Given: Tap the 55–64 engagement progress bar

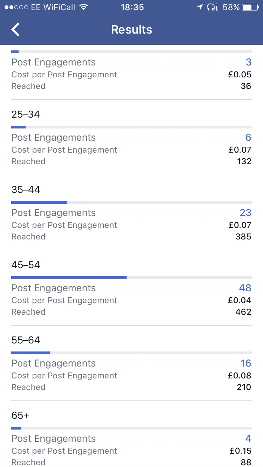Looking at the screenshot, I should coord(131,353).
